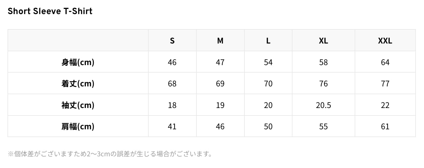Select the XL 着丈 value 76

(x=323, y=83)
